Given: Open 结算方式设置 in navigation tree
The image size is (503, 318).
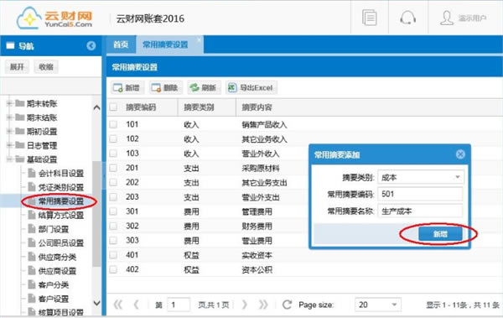Looking at the screenshot, I should pos(61,215).
